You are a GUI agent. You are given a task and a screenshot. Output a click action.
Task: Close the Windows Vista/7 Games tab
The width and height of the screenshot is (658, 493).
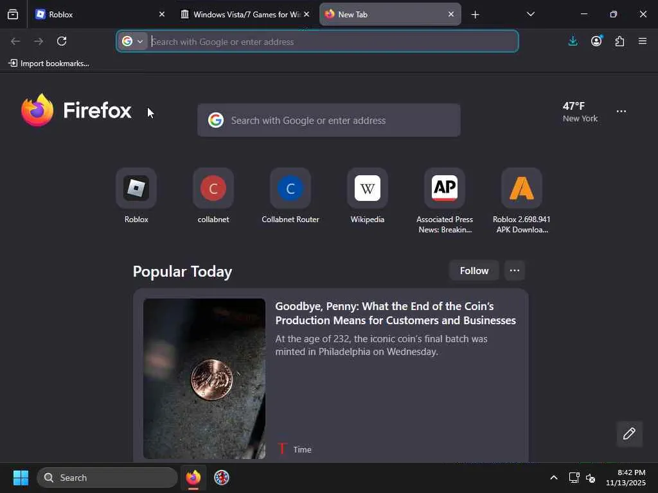point(307,14)
